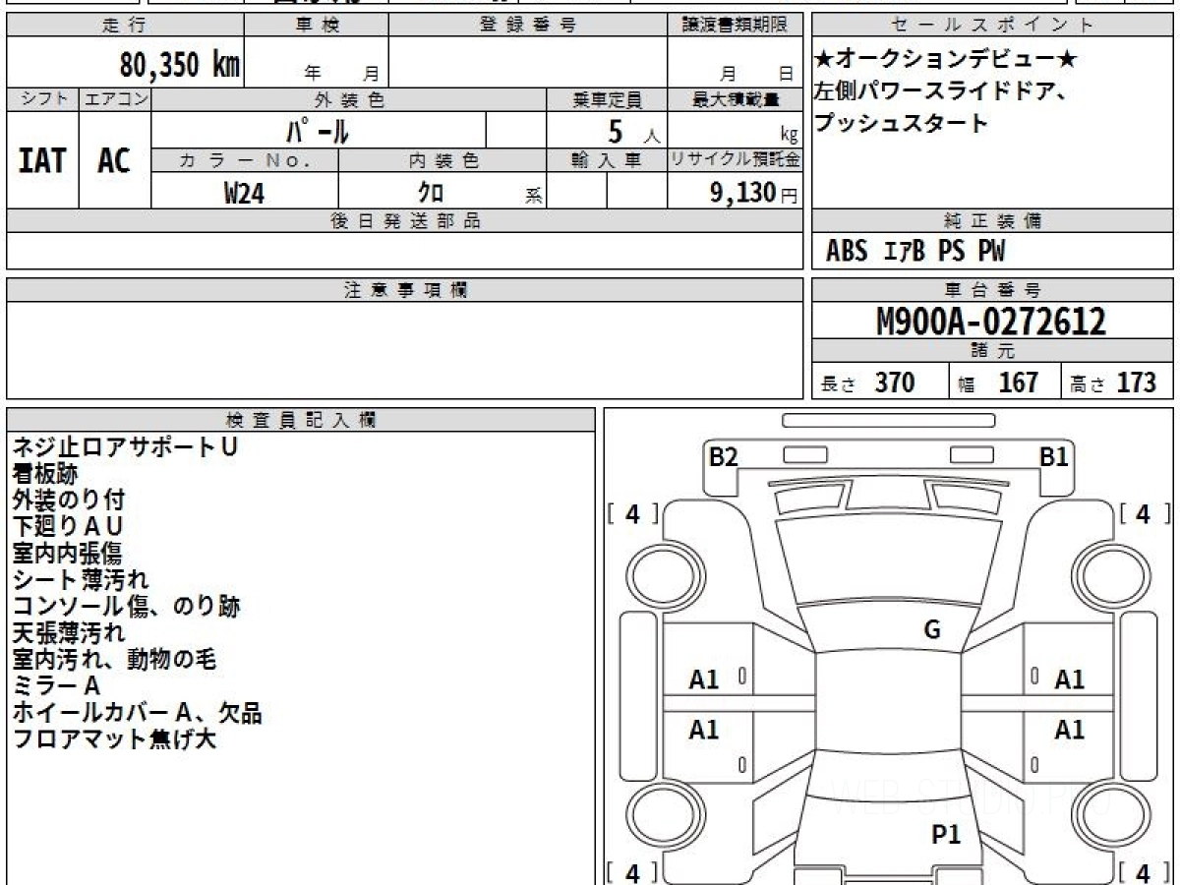The height and width of the screenshot is (885, 1180).
Task: Select the IAT shift value
Action: pos(42,160)
